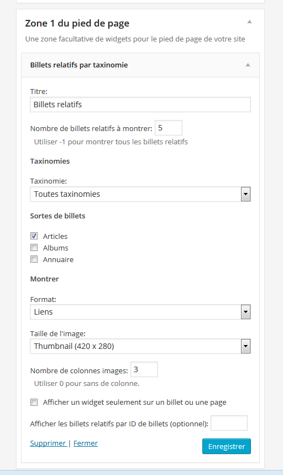The height and width of the screenshot is (475, 283).
Task: Enable widget display only on single post or page
Action: (34, 403)
